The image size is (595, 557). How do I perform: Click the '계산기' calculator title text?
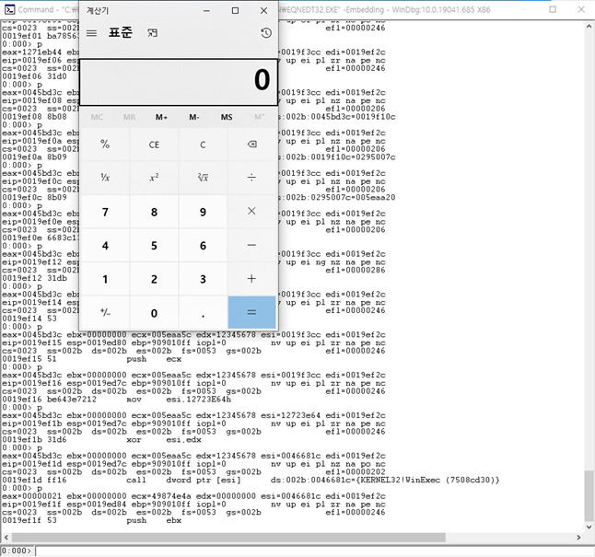click(98, 11)
